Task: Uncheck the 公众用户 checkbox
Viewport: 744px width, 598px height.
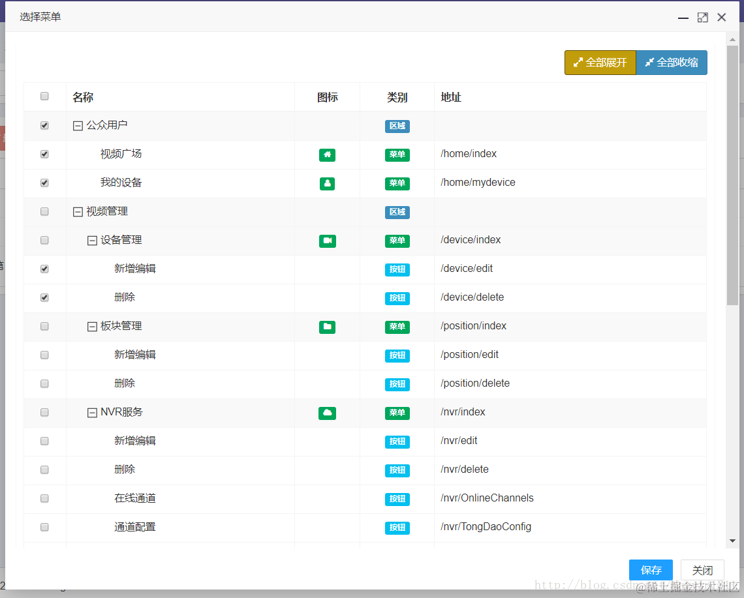Action: 44,126
